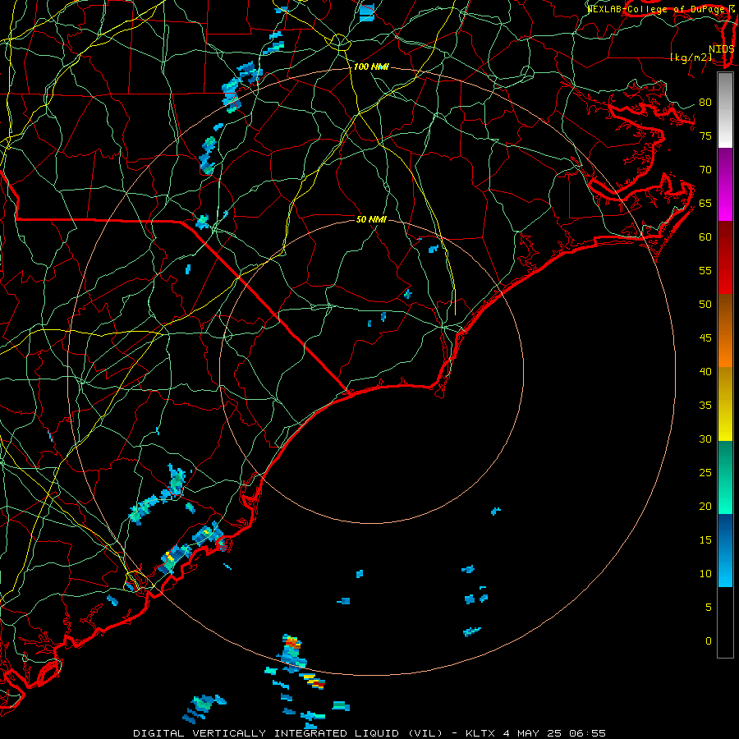Screen dimensions: 739x739
Task: Pick the blue segment of VIL legend
Action: click(x=725, y=550)
